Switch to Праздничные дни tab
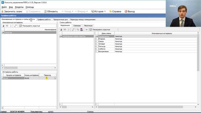This screenshot has height=113, width=201. [61, 19]
